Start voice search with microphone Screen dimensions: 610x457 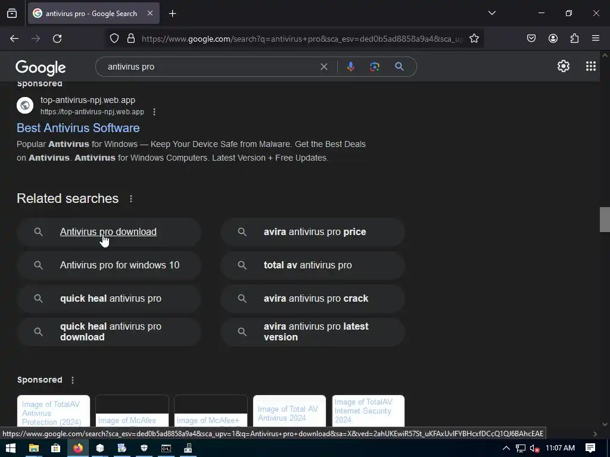point(350,67)
